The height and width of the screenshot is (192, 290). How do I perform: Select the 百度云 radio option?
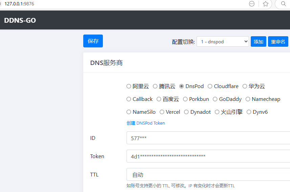(159, 99)
